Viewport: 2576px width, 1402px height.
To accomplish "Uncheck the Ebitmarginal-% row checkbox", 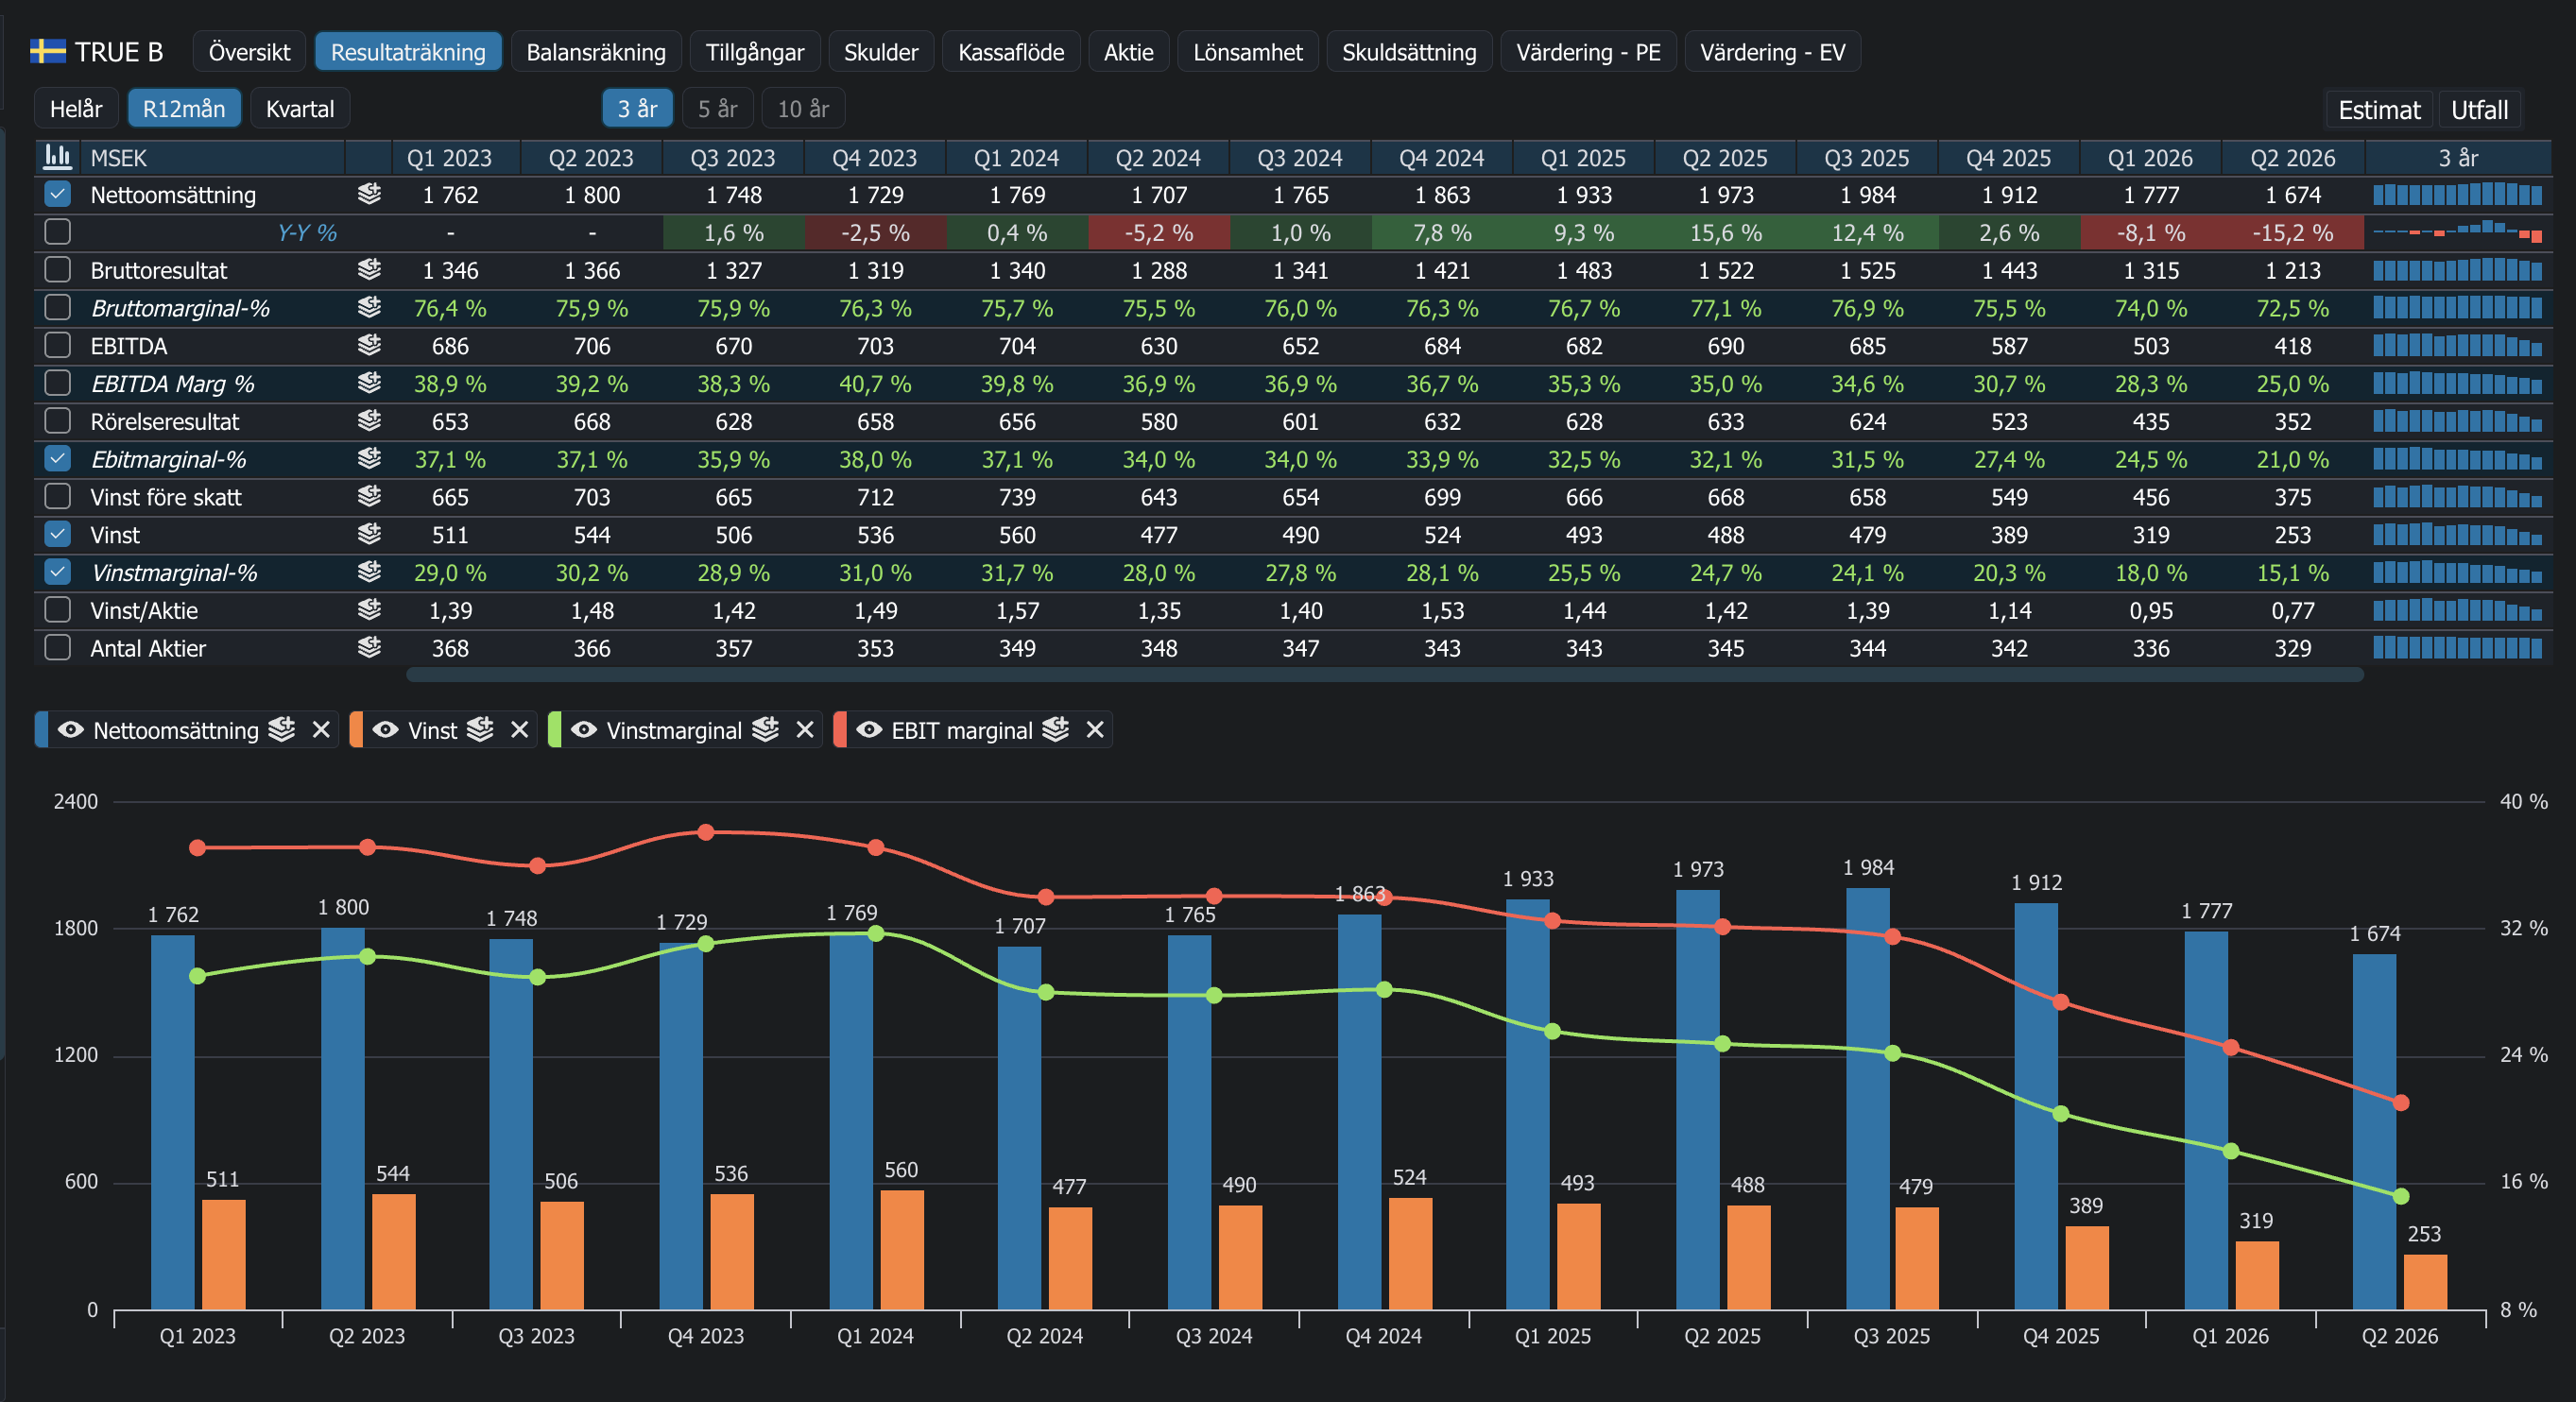I will click(58, 459).
